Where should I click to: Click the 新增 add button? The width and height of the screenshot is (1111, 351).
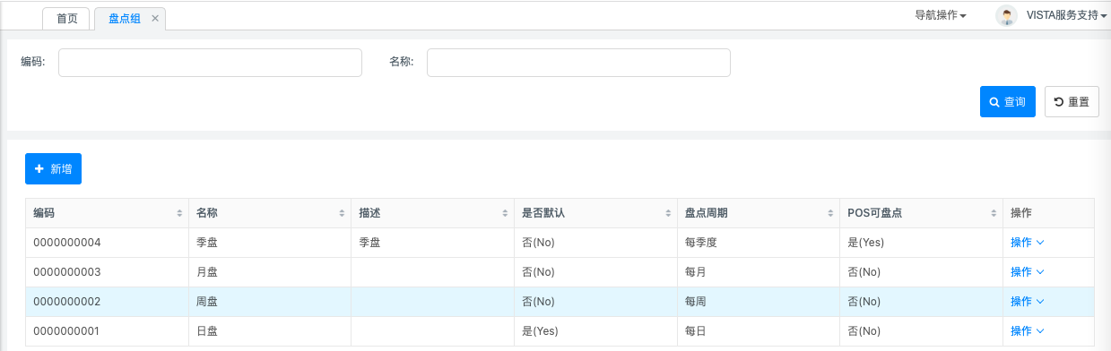[x=53, y=169]
